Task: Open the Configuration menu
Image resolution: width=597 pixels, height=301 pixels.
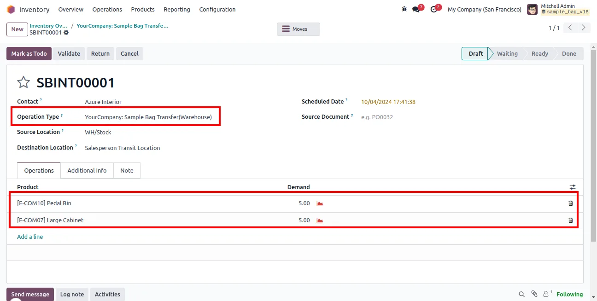Action: (x=217, y=9)
